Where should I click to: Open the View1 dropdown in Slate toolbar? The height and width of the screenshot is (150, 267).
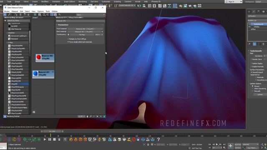pyautogui.click(x=91, y=15)
